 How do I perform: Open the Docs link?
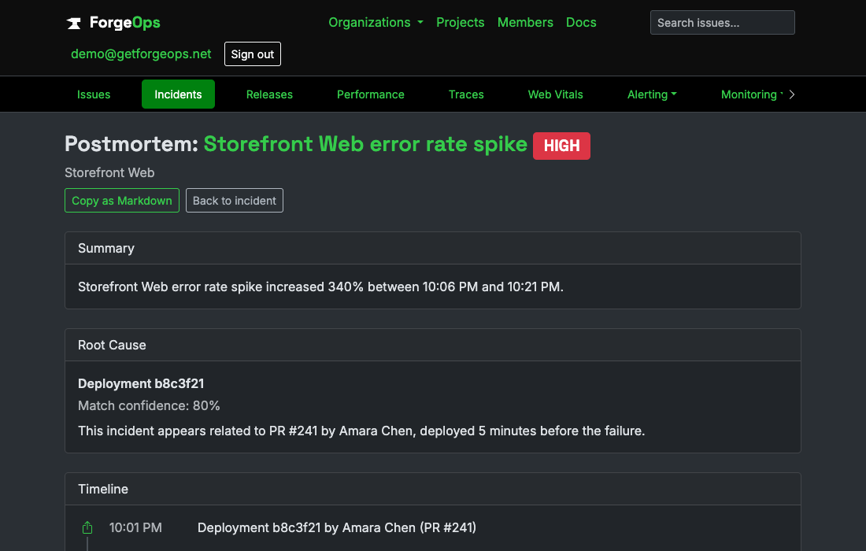coord(581,23)
